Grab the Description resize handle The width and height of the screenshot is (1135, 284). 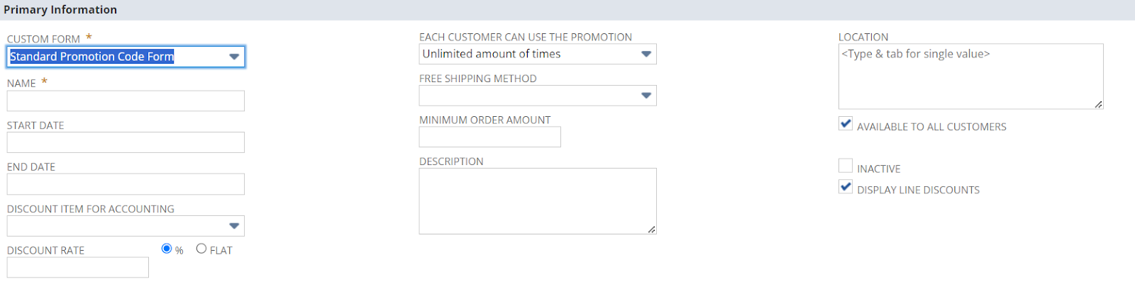(651, 229)
